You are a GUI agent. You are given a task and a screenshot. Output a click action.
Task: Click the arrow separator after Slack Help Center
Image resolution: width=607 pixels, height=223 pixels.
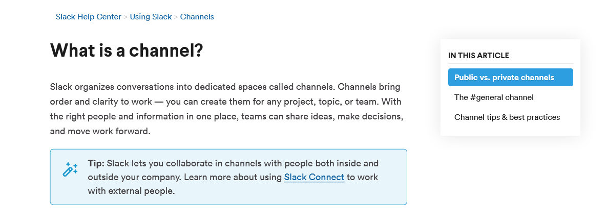(x=125, y=17)
